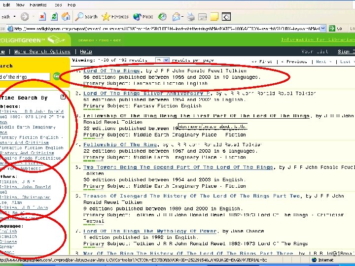Refine by Fantastic Fiction English subject
Viewport: 355px width, 266px height.
click(32, 150)
